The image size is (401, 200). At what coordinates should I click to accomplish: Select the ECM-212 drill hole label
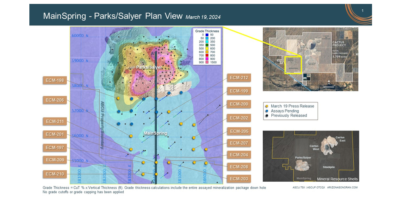238,78
